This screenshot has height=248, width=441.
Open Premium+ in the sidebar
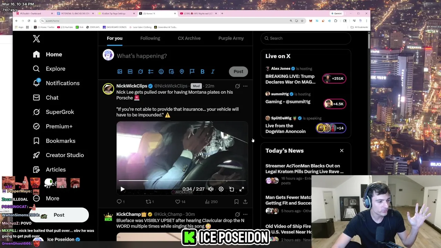[53, 126]
